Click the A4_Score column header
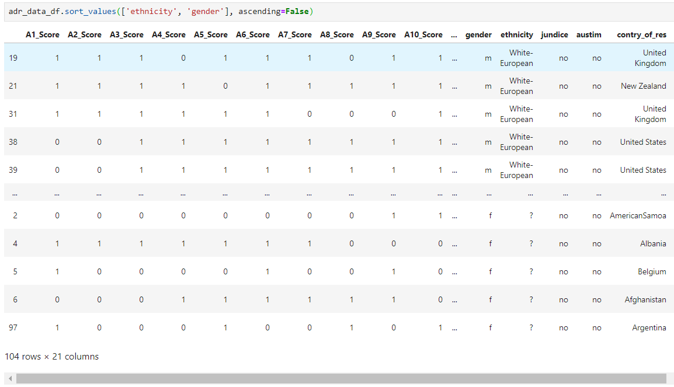 (x=169, y=35)
